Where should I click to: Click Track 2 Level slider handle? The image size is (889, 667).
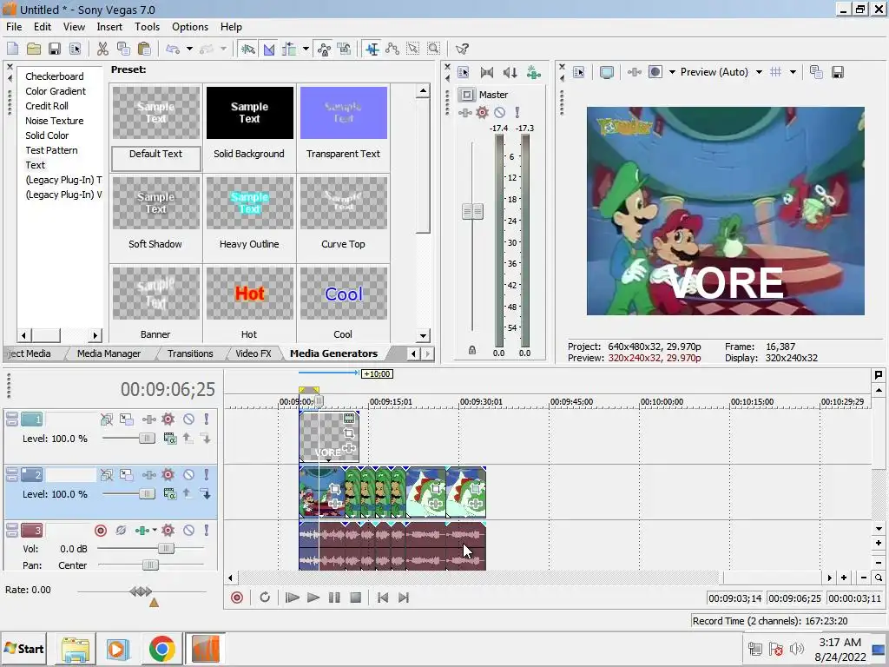(x=147, y=494)
